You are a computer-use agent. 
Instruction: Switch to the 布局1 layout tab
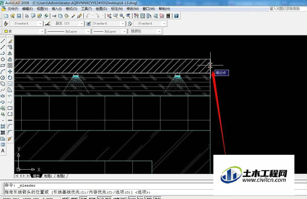tap(48, 176)
